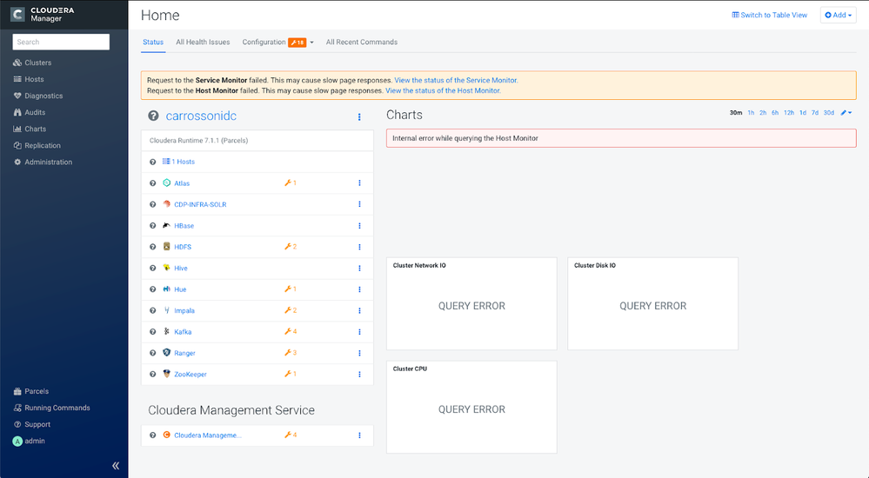Click the ZooKeeper service icon
The image size is (869, 478).
coord(166,374)
